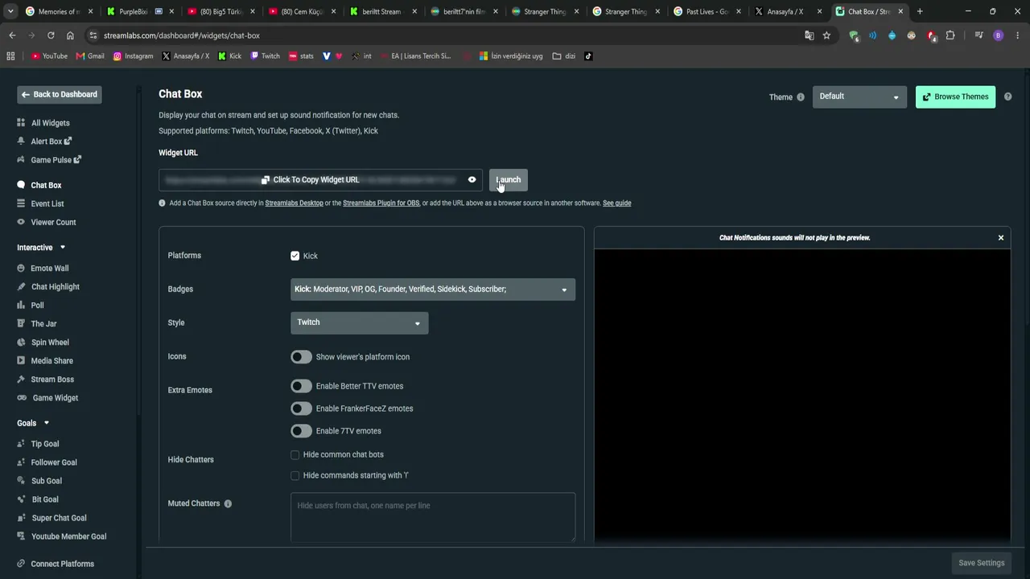The image size is (1030, 579).
Task: Open the See guide link
Action: 616,203
